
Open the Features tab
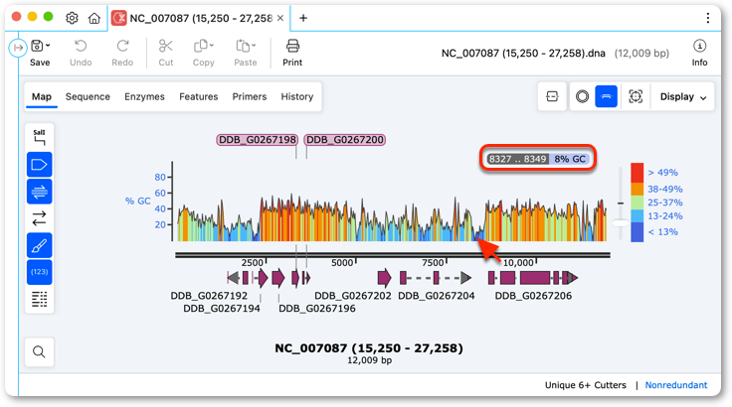pos(198,96)
